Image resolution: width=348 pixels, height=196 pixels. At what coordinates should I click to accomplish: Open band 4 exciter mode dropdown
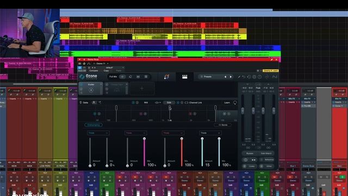[210, 133]
